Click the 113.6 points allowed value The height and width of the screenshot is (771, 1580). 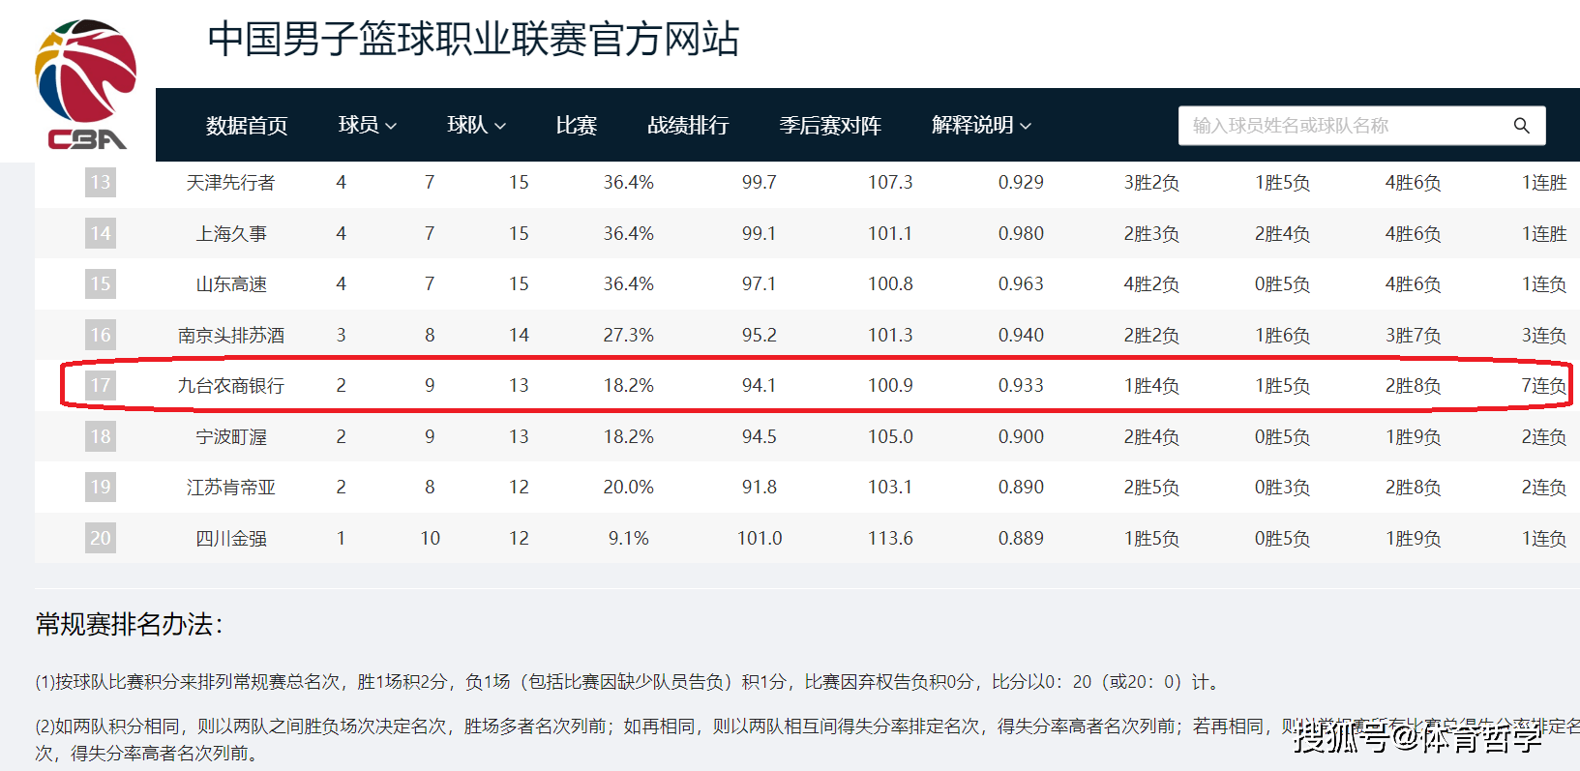pos(890,539)
